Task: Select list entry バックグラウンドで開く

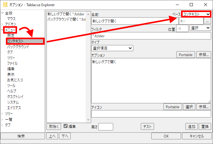Action: point(66,19)
